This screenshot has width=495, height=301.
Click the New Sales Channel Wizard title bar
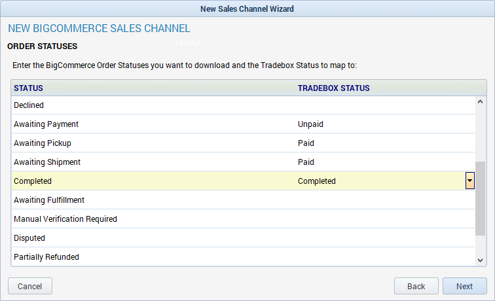247,9
